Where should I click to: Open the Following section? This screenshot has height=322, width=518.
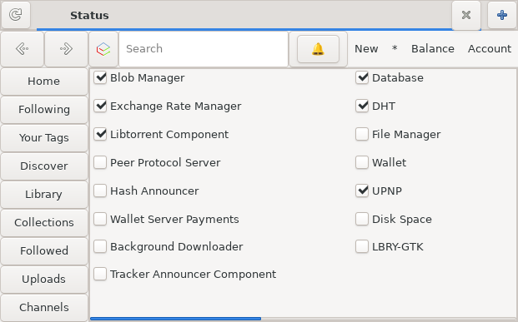click(44, 110)
